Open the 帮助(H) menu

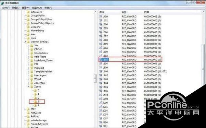48,8
